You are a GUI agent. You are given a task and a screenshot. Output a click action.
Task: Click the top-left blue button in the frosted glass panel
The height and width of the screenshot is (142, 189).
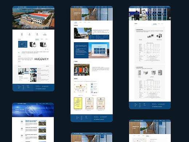click(97, 50)
